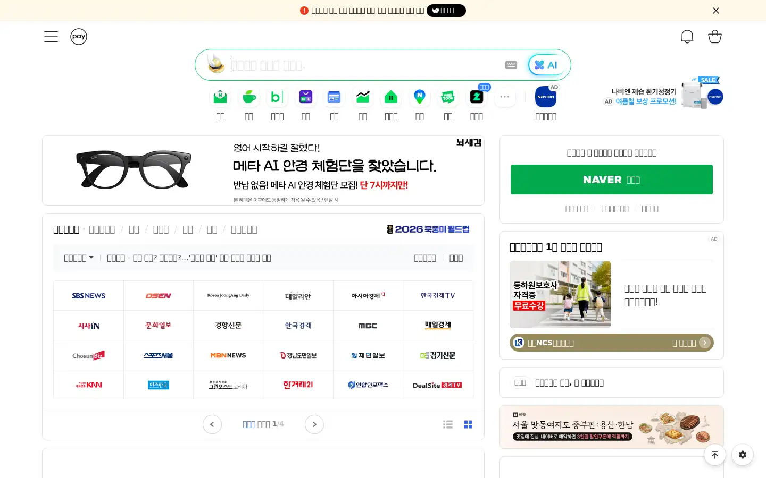Open 연합인포맥스 publisher tile

click(x=368, y=385)
